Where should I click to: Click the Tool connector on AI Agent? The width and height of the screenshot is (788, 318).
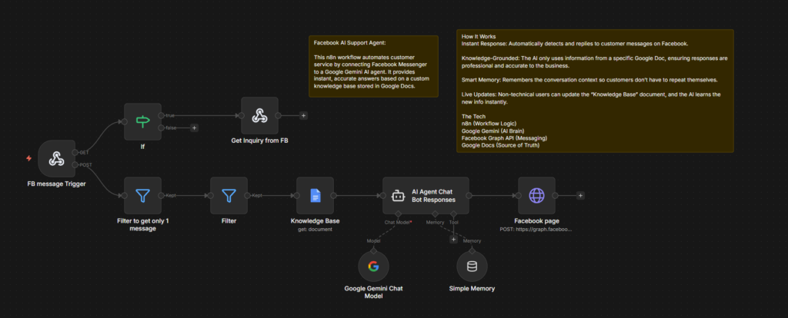coord(453,214)
